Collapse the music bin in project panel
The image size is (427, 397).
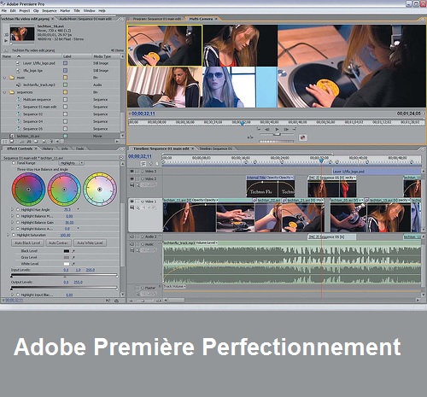coord(4,78)
